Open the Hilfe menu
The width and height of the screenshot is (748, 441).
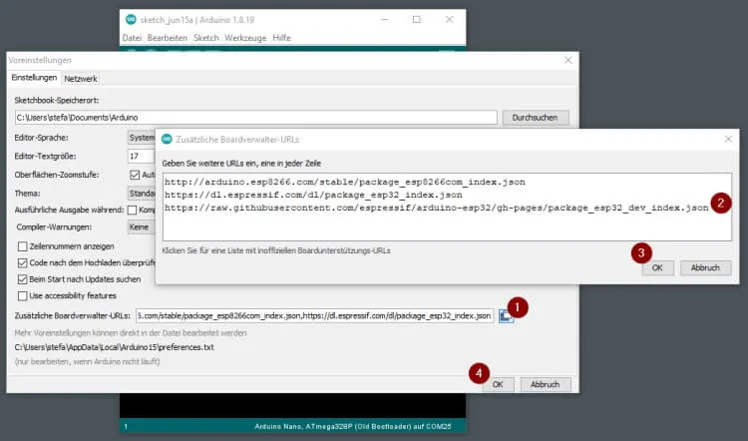point(281,38)
